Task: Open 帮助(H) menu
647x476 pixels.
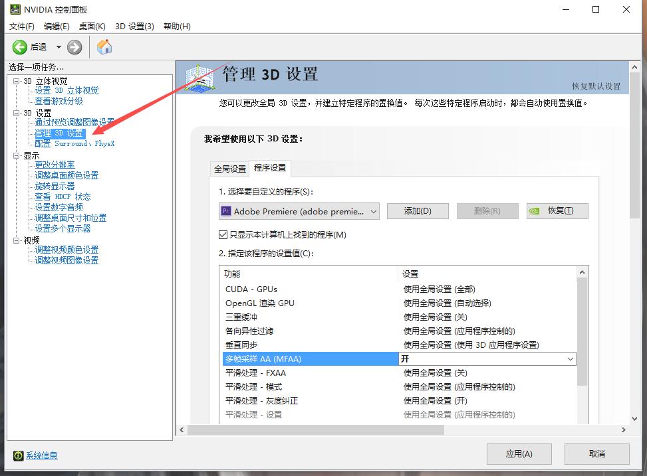Action: coord(177,27)
